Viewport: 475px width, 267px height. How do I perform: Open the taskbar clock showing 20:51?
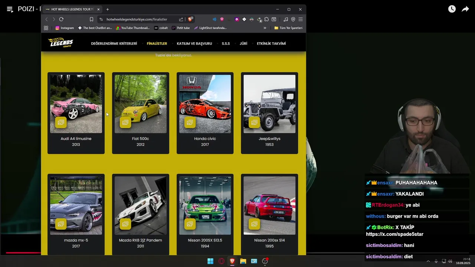[463, 261]
